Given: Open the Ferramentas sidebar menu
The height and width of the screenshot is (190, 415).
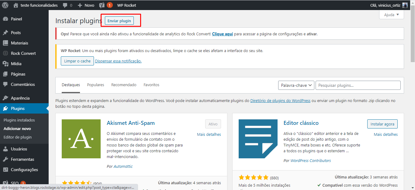Looking at the screenshot, I should [x=24, y=159].
